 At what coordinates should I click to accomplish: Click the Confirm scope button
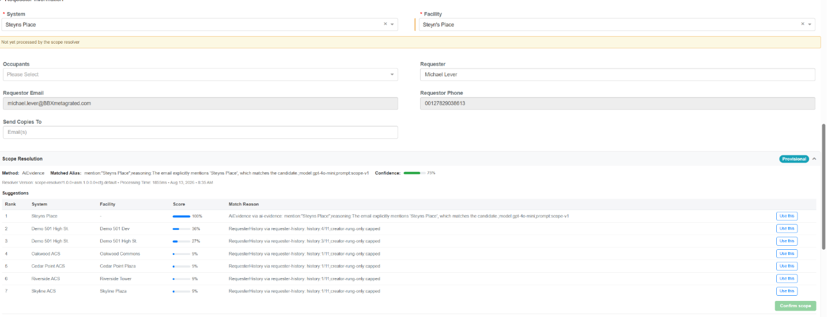click(795, 306)
